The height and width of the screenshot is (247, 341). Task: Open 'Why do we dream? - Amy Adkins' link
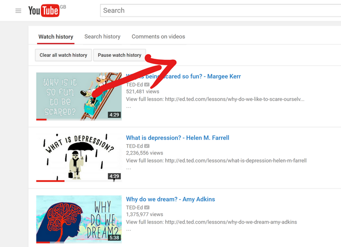(x=170, y=199)
